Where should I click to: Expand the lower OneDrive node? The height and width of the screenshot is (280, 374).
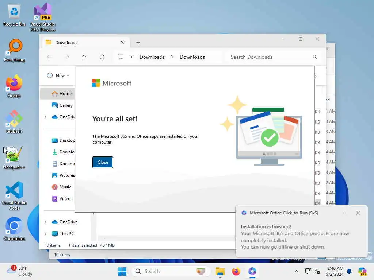(46, 222)
